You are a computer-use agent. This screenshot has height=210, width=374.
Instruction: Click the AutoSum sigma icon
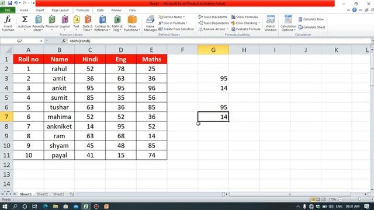(25, 19)
